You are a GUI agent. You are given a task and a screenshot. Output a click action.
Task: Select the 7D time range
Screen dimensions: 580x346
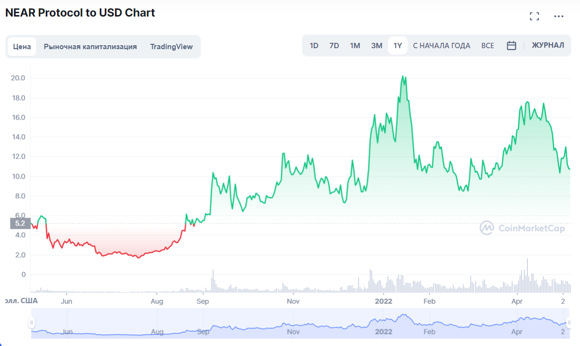point(334,45)
